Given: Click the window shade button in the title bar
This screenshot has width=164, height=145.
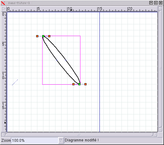Looking at the screenshot, I should coord(151,3).
